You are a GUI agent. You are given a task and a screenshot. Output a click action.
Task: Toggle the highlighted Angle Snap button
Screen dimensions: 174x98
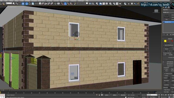click(65, 4)
